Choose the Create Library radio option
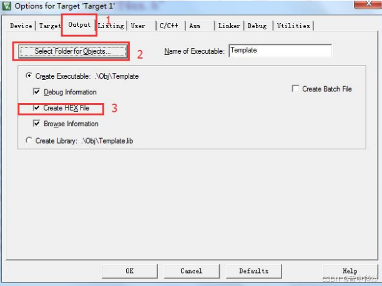Viewport: 382px width, 286px height. tap(29, 141)
